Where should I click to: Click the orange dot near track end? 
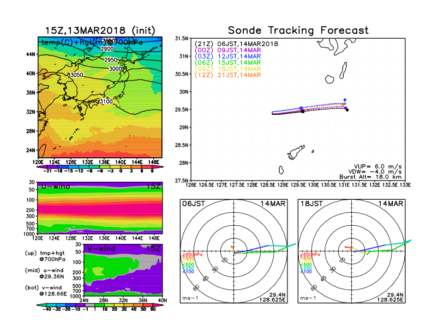pos(343,105)
